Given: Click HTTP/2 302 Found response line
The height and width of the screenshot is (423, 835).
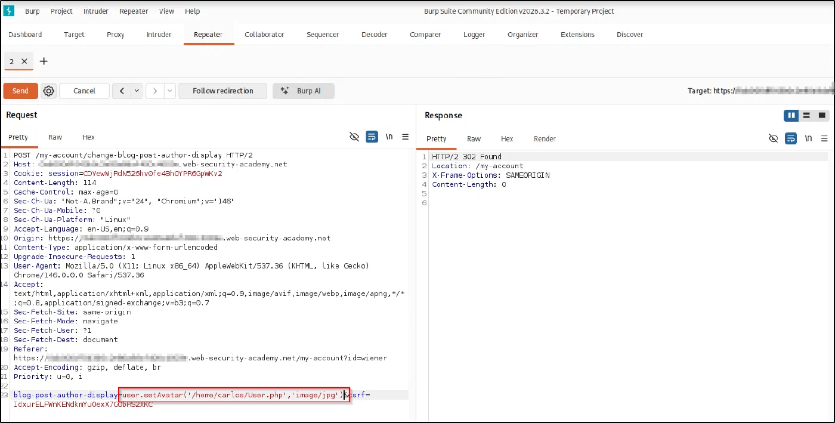Looking at the screenshot, I should [x=466, y=157].
